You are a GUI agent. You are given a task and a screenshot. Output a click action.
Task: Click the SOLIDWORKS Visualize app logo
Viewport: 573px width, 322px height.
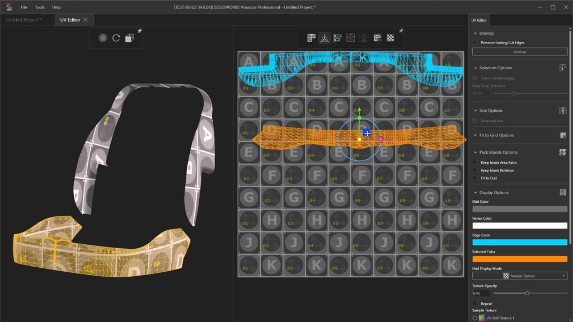click(8, 7)
